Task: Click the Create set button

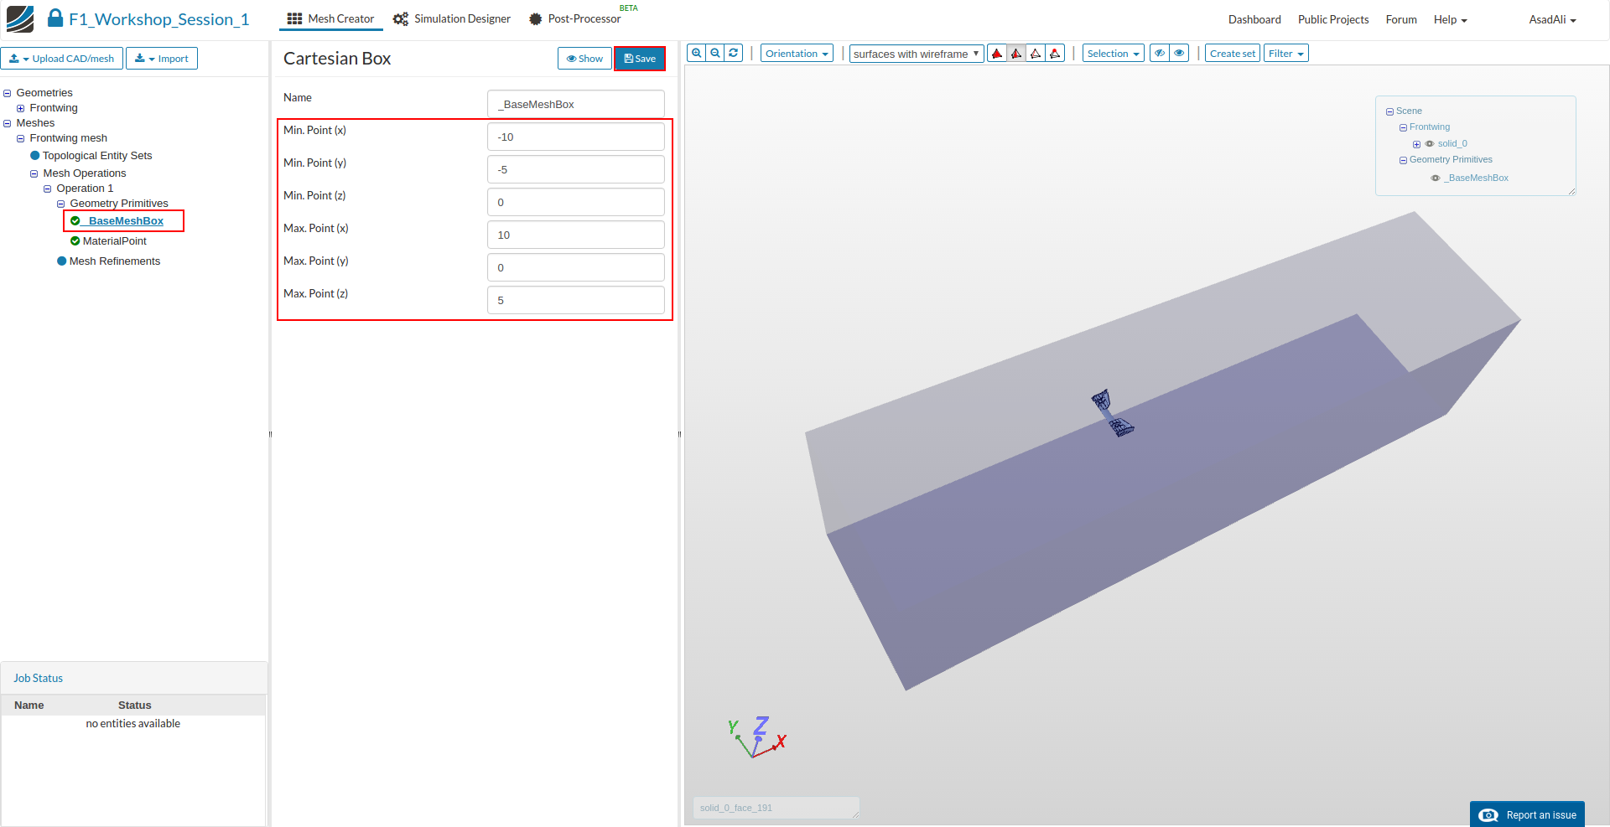Action: point(1232,54)
